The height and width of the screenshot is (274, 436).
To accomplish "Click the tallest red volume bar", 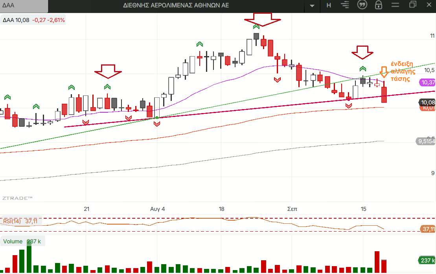I will pos(377,262).
